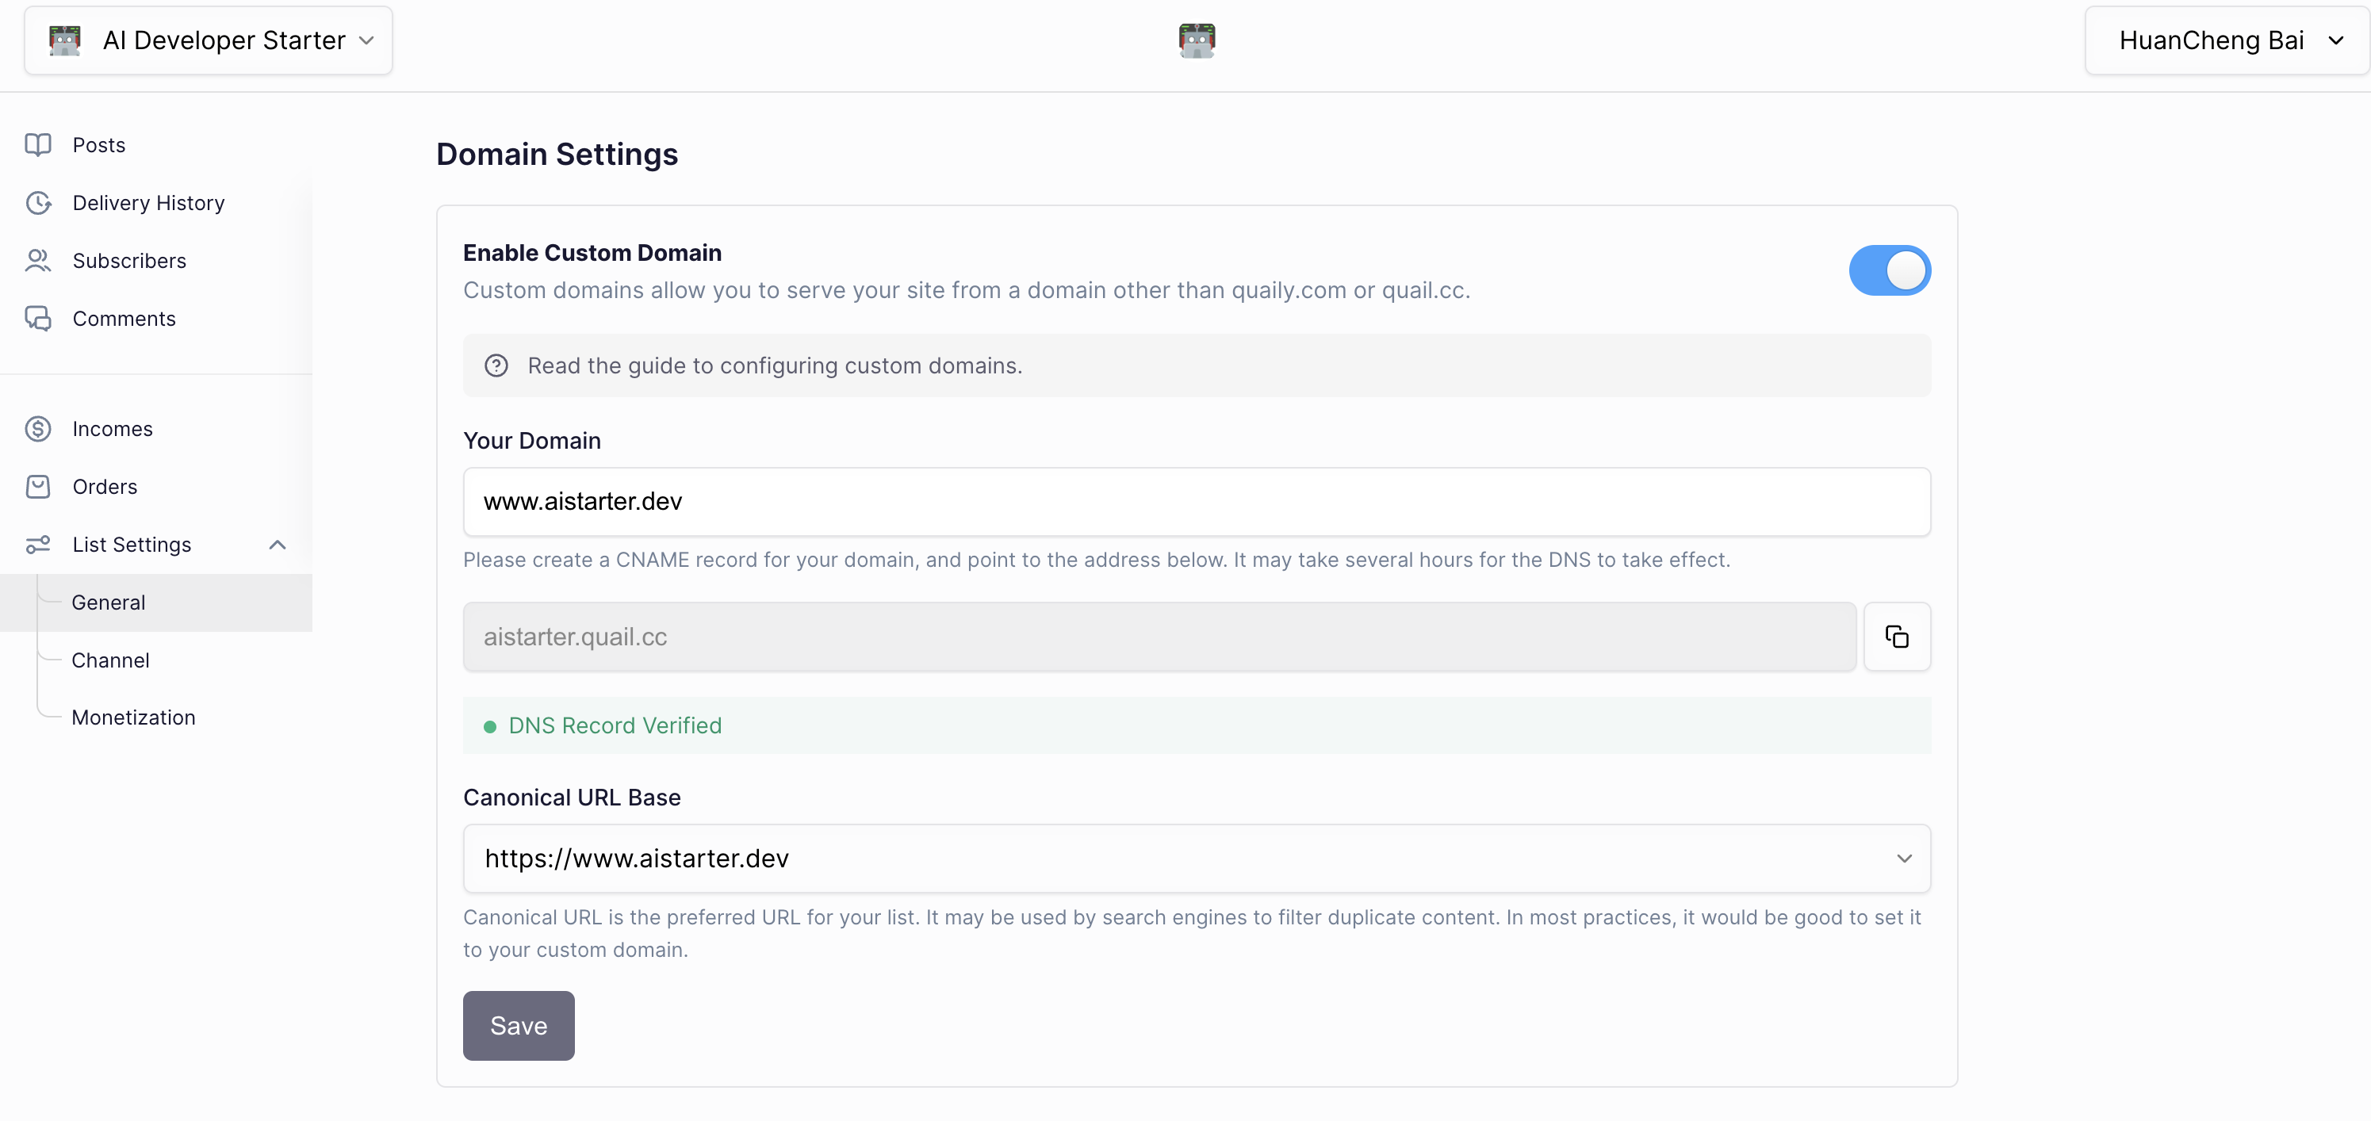Screen dimensions: 2371x1121
Task: Copy the aistarter.quail.cc CNAME address
Action: pos(1896,637)
